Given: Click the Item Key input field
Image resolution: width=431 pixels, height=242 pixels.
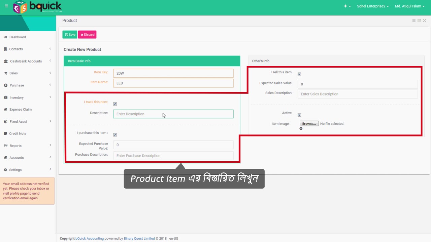Looking at the screenshot, I should [x=173, y=73].
